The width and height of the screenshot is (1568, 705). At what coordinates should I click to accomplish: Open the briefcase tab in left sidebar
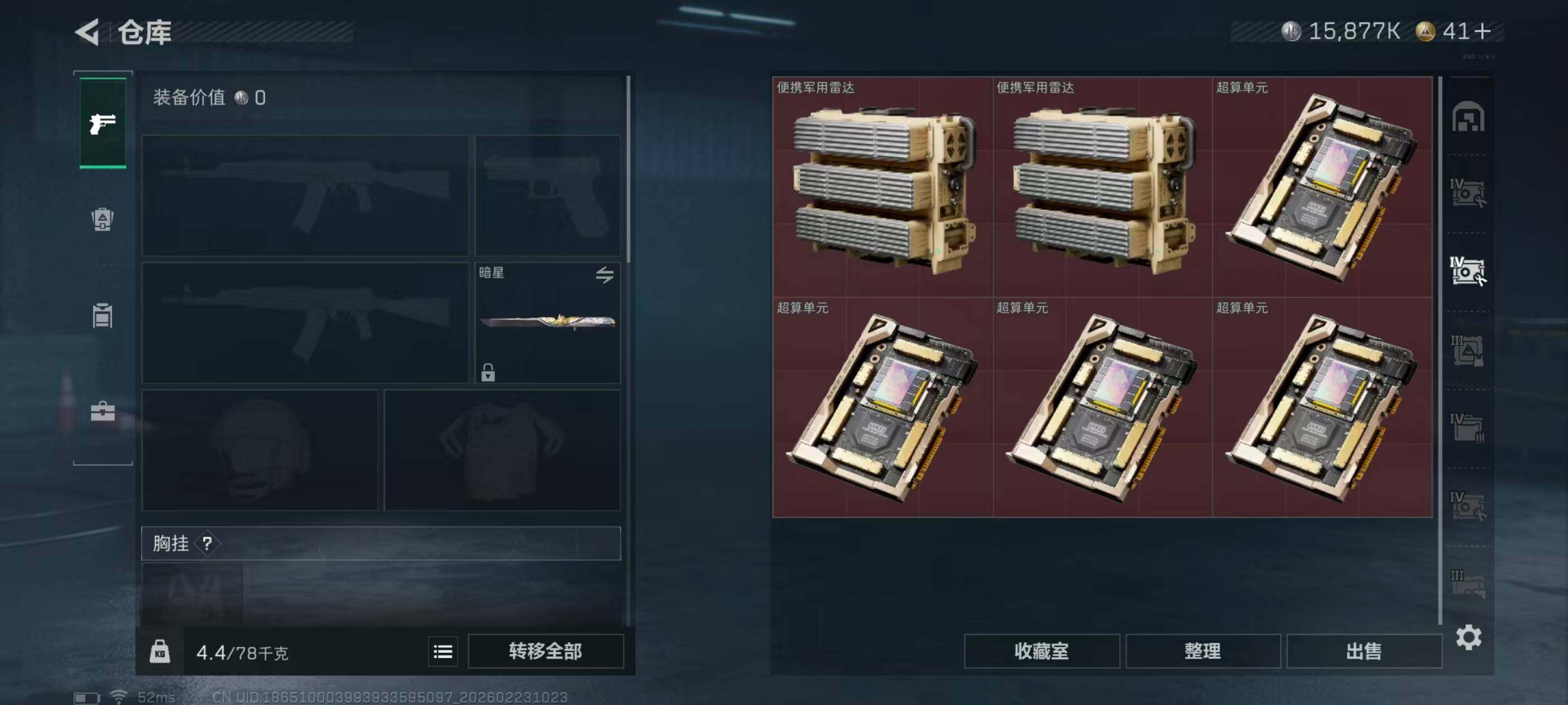tap(102, 411)
